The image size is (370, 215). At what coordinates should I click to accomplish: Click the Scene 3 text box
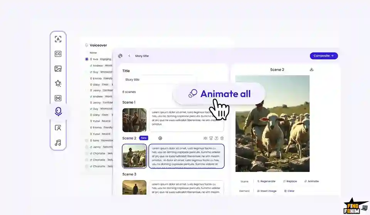187,187
